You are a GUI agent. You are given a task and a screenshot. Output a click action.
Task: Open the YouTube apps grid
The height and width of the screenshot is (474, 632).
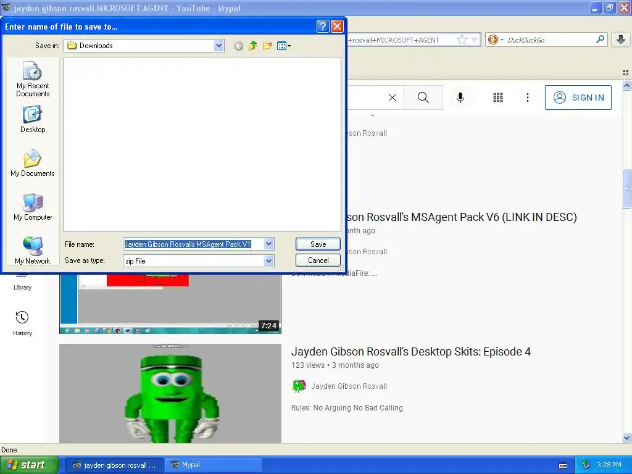click(x=498, y=98)
